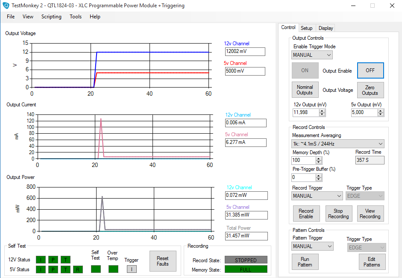This screenshot has height=278, width=402.
Task: Click the 12v Output (mV) input field
Action: point(305,112)
